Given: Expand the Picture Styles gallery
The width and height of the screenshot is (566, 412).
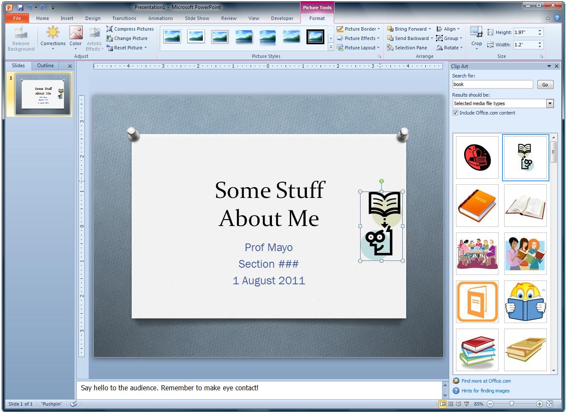Looking at the screenshot, I should pyautogui.click(x=331, y=47).
